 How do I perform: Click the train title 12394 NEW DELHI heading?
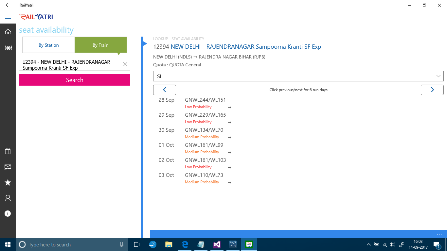(x=237, y=47)
